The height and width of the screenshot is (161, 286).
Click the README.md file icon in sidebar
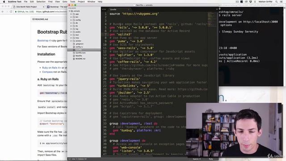pyautogui.click(x=74, y=59)
